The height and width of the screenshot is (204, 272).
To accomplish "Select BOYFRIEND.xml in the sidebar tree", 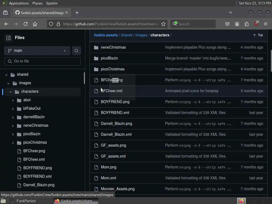I will point(37,176).
